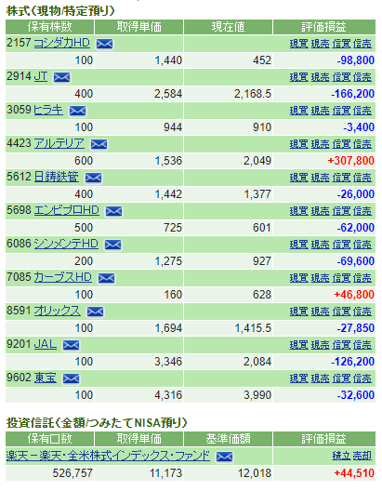382x491 pixels.
Task: Open the ヒラキ stock detail link
Action: [x=48, y=110]
